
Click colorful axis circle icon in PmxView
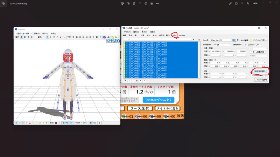pos(104,37)
